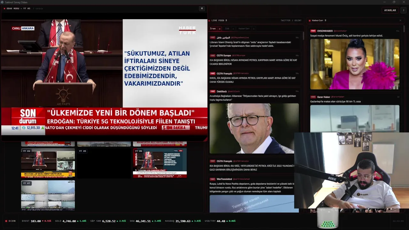Click the S&P 500 6,528.52 ticker entry
409x230 pixels.
click(108, 221)
